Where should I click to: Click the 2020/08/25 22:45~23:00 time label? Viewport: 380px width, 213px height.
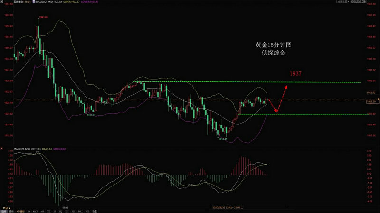click(x=228, y=208)
